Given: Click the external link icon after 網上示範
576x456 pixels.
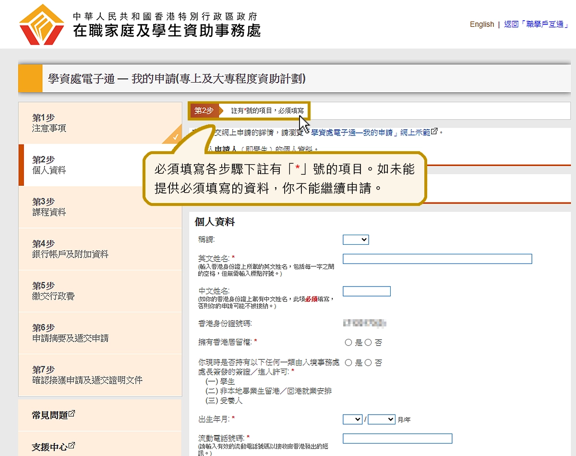Looking at the screenshot, I should click(x=434, y=132).
